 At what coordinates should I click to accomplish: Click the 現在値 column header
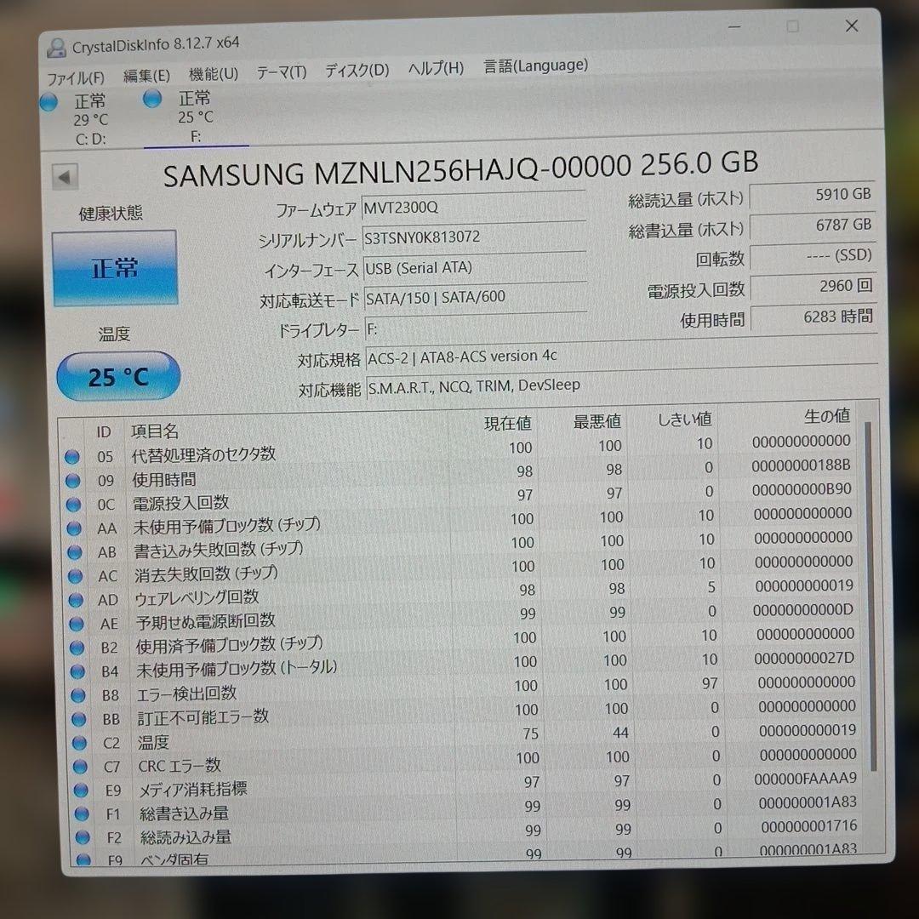pyautogui.click(x=507, y=423)
